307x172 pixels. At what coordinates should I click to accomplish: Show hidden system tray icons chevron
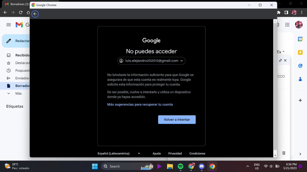248,166
